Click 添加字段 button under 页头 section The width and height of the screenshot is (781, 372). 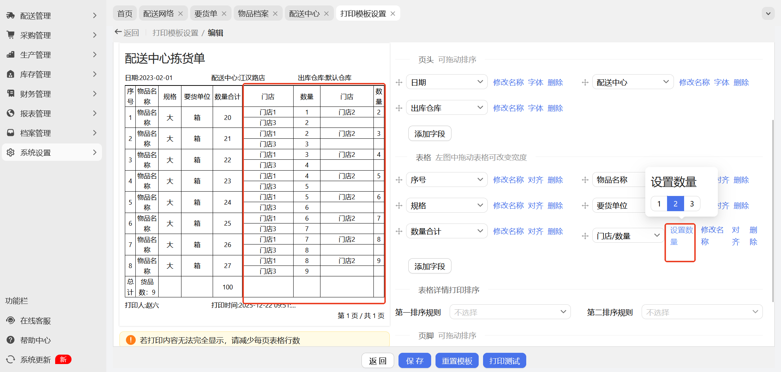point(430,134)
